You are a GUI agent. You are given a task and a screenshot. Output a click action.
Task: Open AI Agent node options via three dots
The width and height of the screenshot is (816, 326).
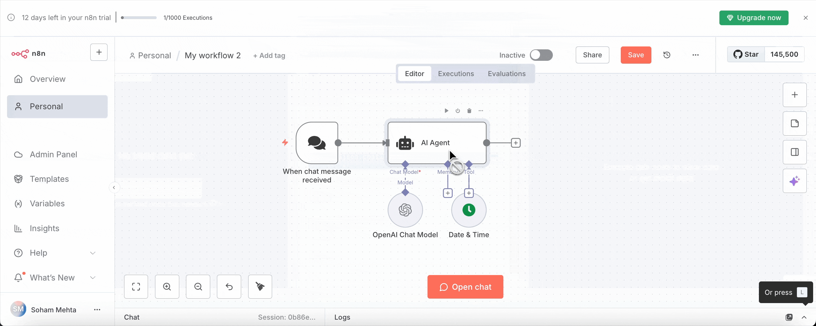click(480, 110)
